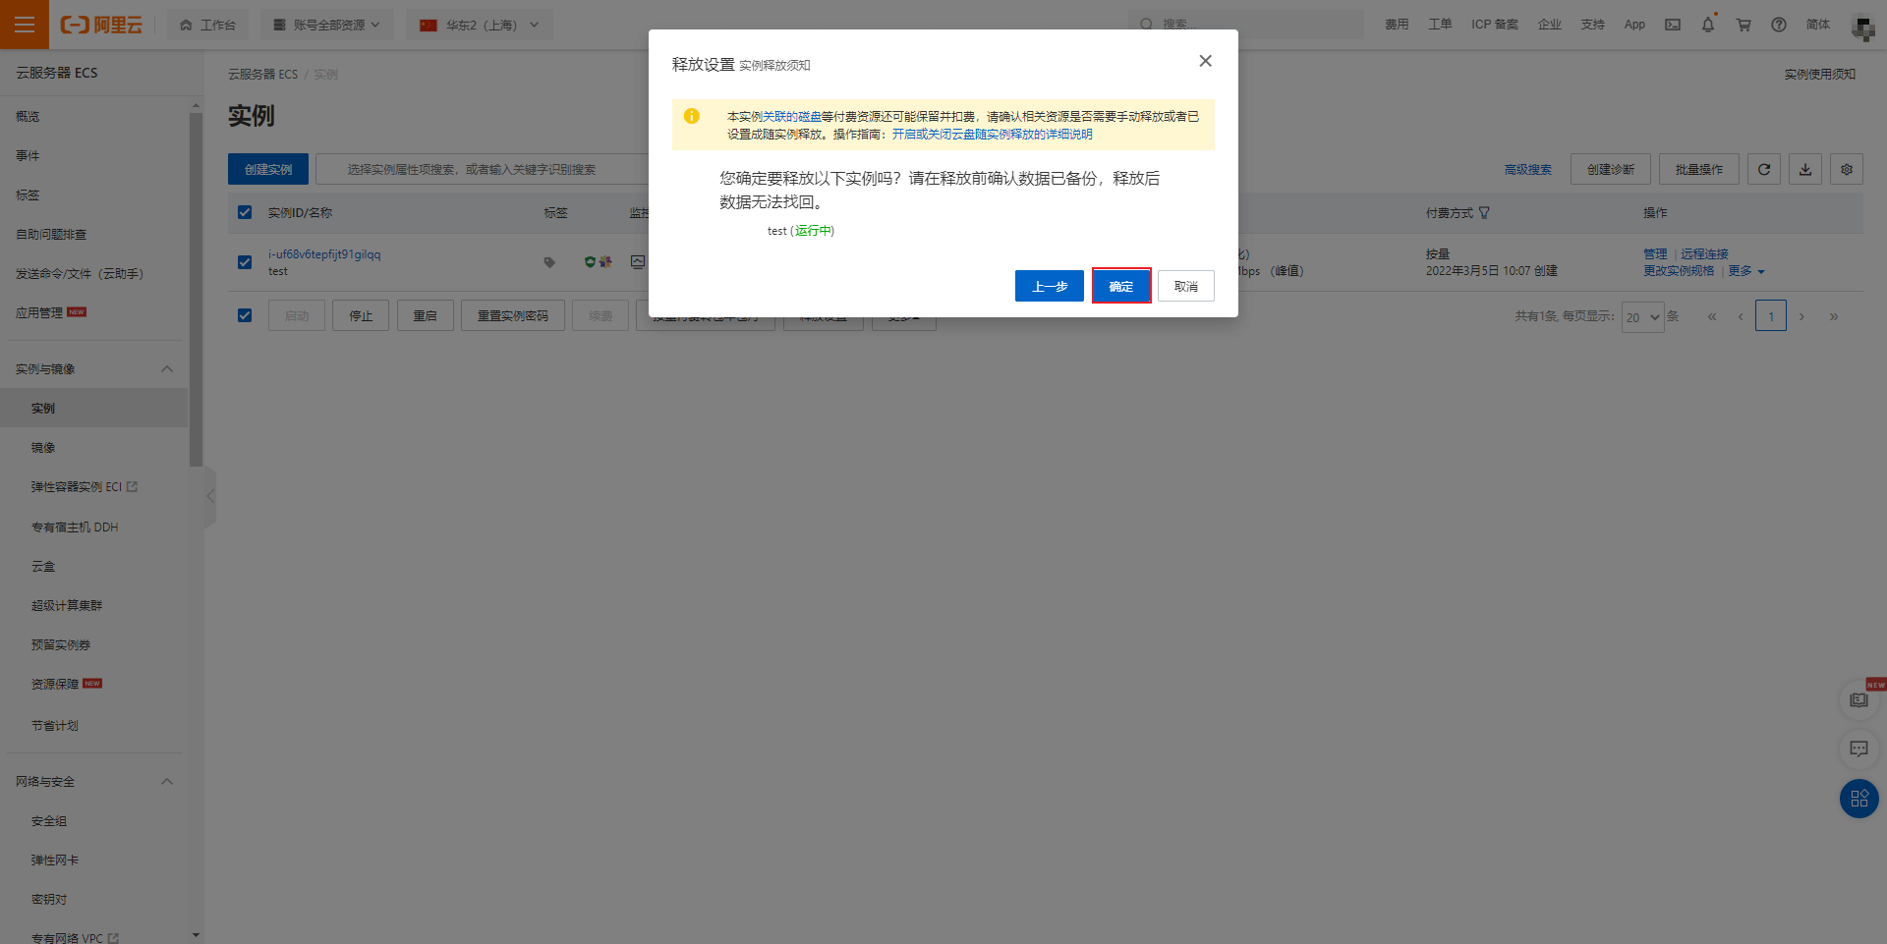Screen dimensions: 1887x944
Task: Open the notification bell
Action: pyautogui.click(x=1708, y=25)
